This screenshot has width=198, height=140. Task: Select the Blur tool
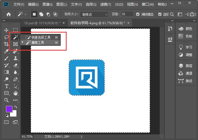pos(15,72)
